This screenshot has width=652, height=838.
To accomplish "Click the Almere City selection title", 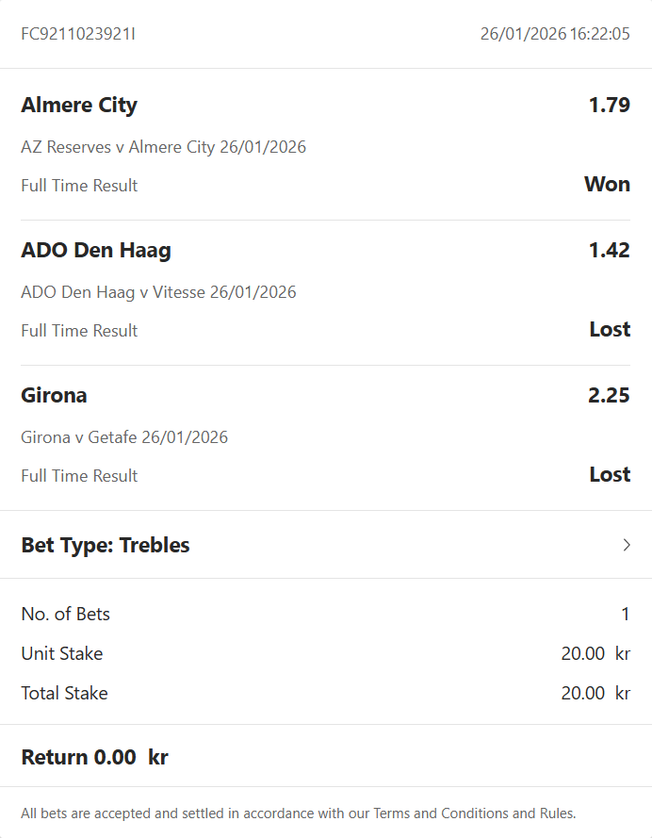I will click(x=79, y=105).
